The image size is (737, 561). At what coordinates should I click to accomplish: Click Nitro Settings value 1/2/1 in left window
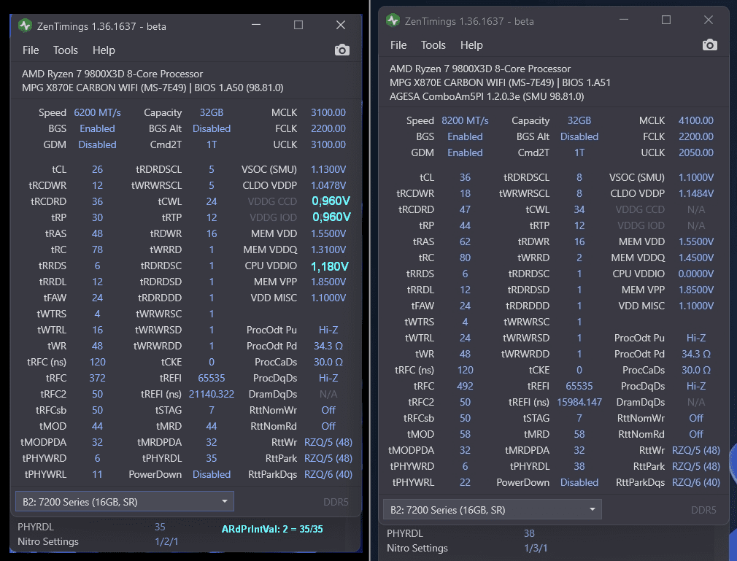coord(166,542)
